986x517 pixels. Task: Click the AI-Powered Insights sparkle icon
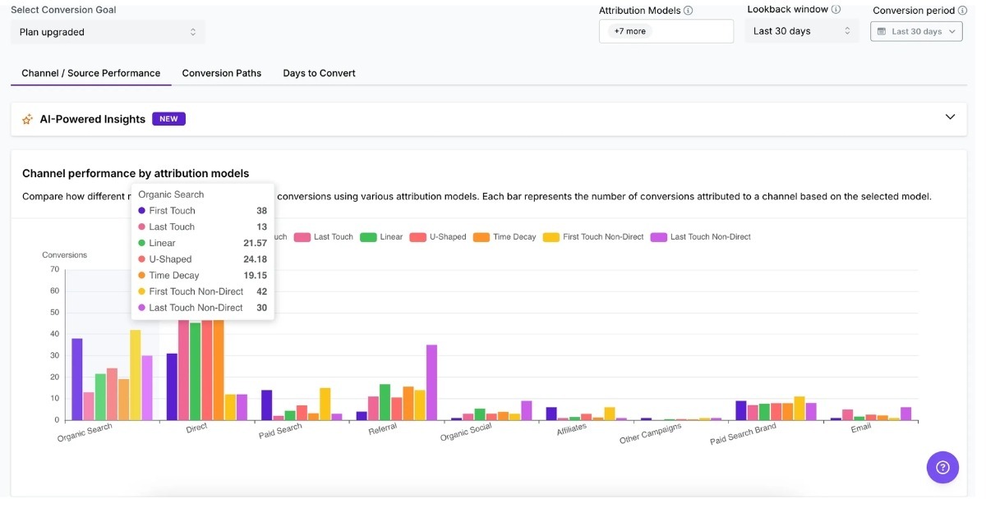pyautogui.click(x=28, y=119)
